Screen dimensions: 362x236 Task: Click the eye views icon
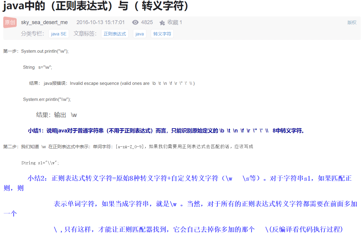135,22
